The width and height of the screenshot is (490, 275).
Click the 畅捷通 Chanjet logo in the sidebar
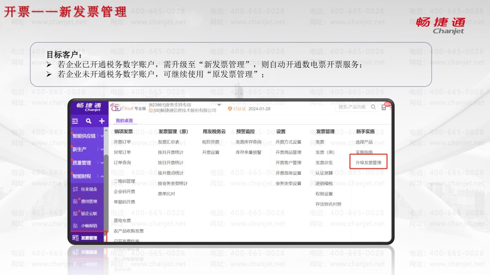click(89, 107)
